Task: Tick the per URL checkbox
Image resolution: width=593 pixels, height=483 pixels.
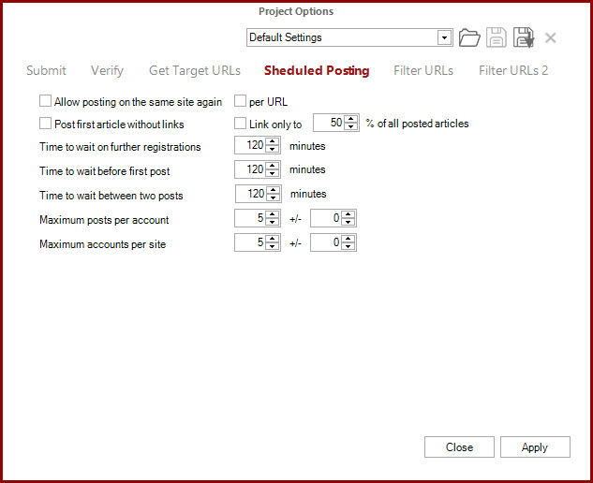Action: [x=240, y=101]
